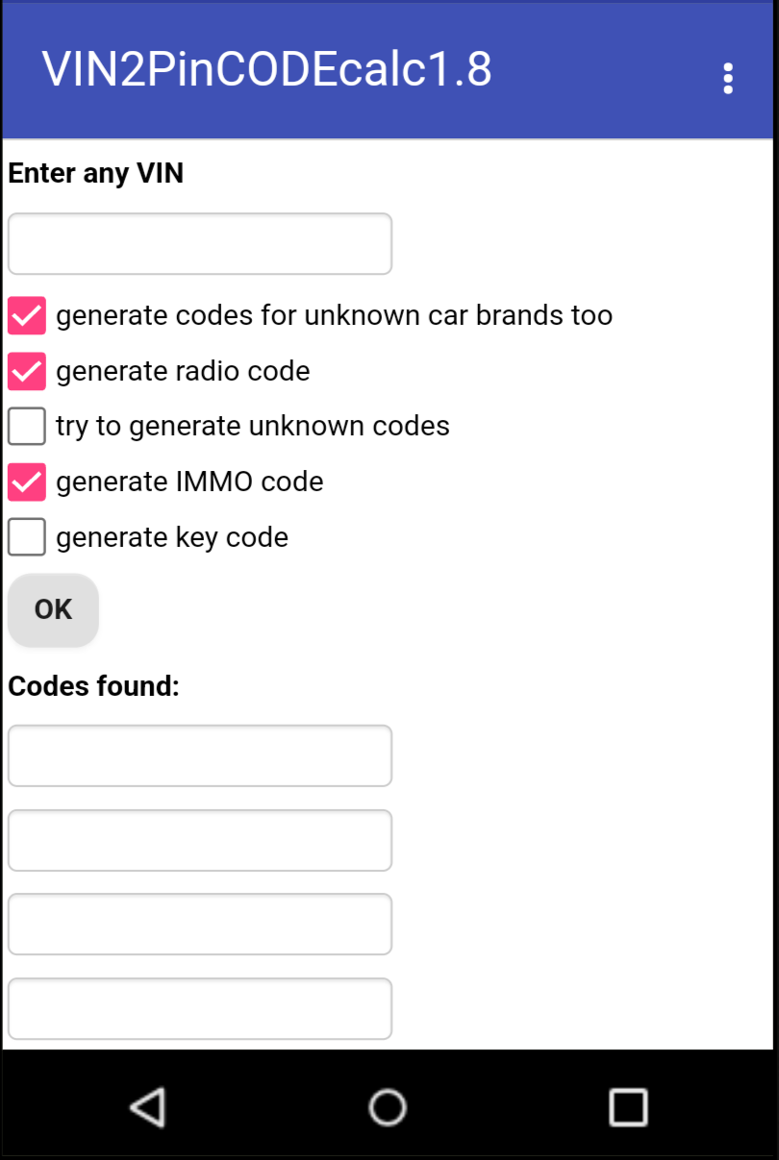Tap the Android Back navigation button
The image size is (779, 1160).
click(x=147, y=1107)
